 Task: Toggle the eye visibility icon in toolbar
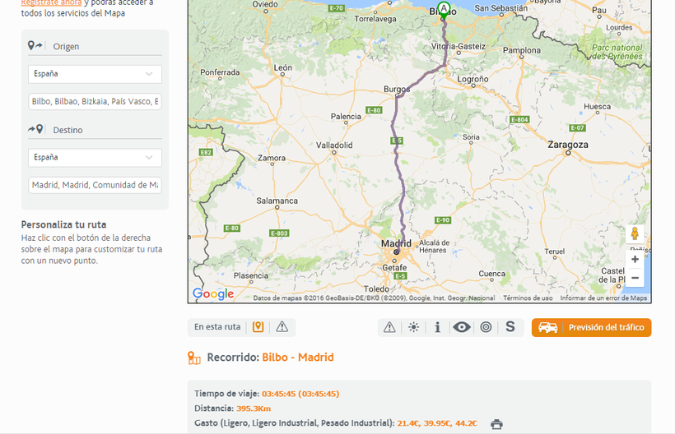[462, 327]
